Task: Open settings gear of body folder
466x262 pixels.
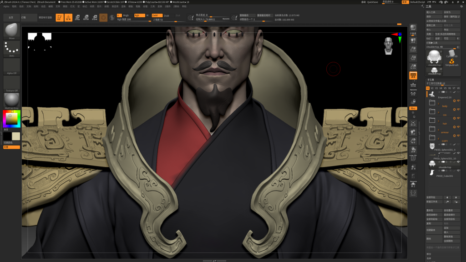Action: pos(454,101)
